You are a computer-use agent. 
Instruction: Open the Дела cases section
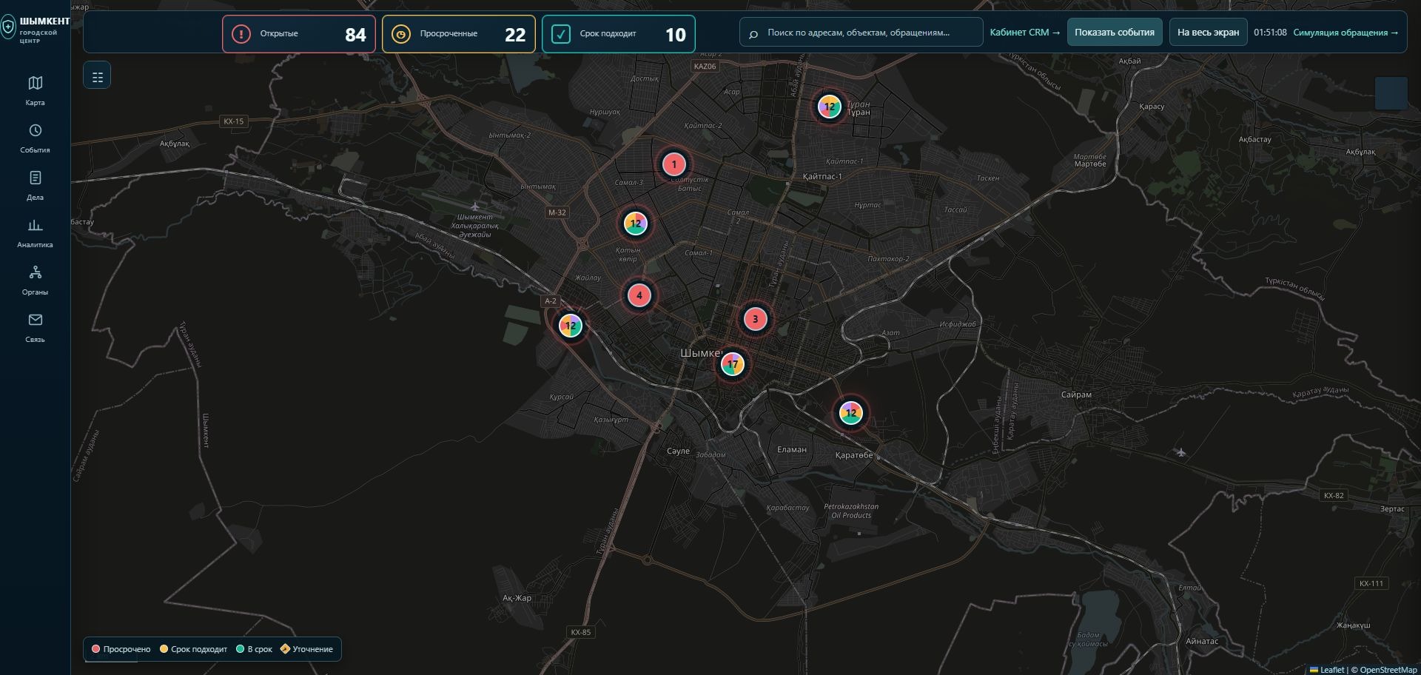35,185
